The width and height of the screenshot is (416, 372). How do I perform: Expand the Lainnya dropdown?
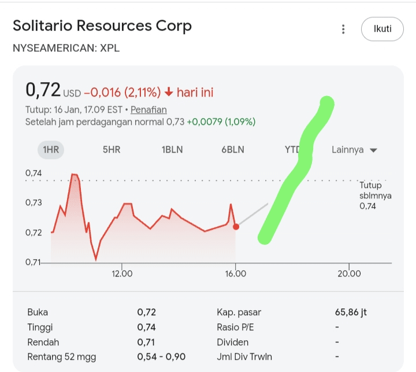click(x=354, y=150)
